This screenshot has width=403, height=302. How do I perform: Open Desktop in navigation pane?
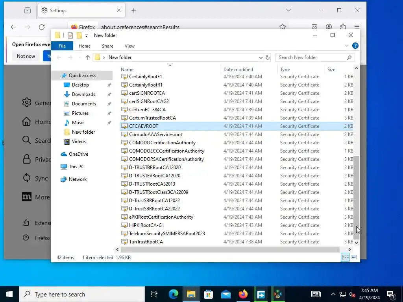(80, 85)
